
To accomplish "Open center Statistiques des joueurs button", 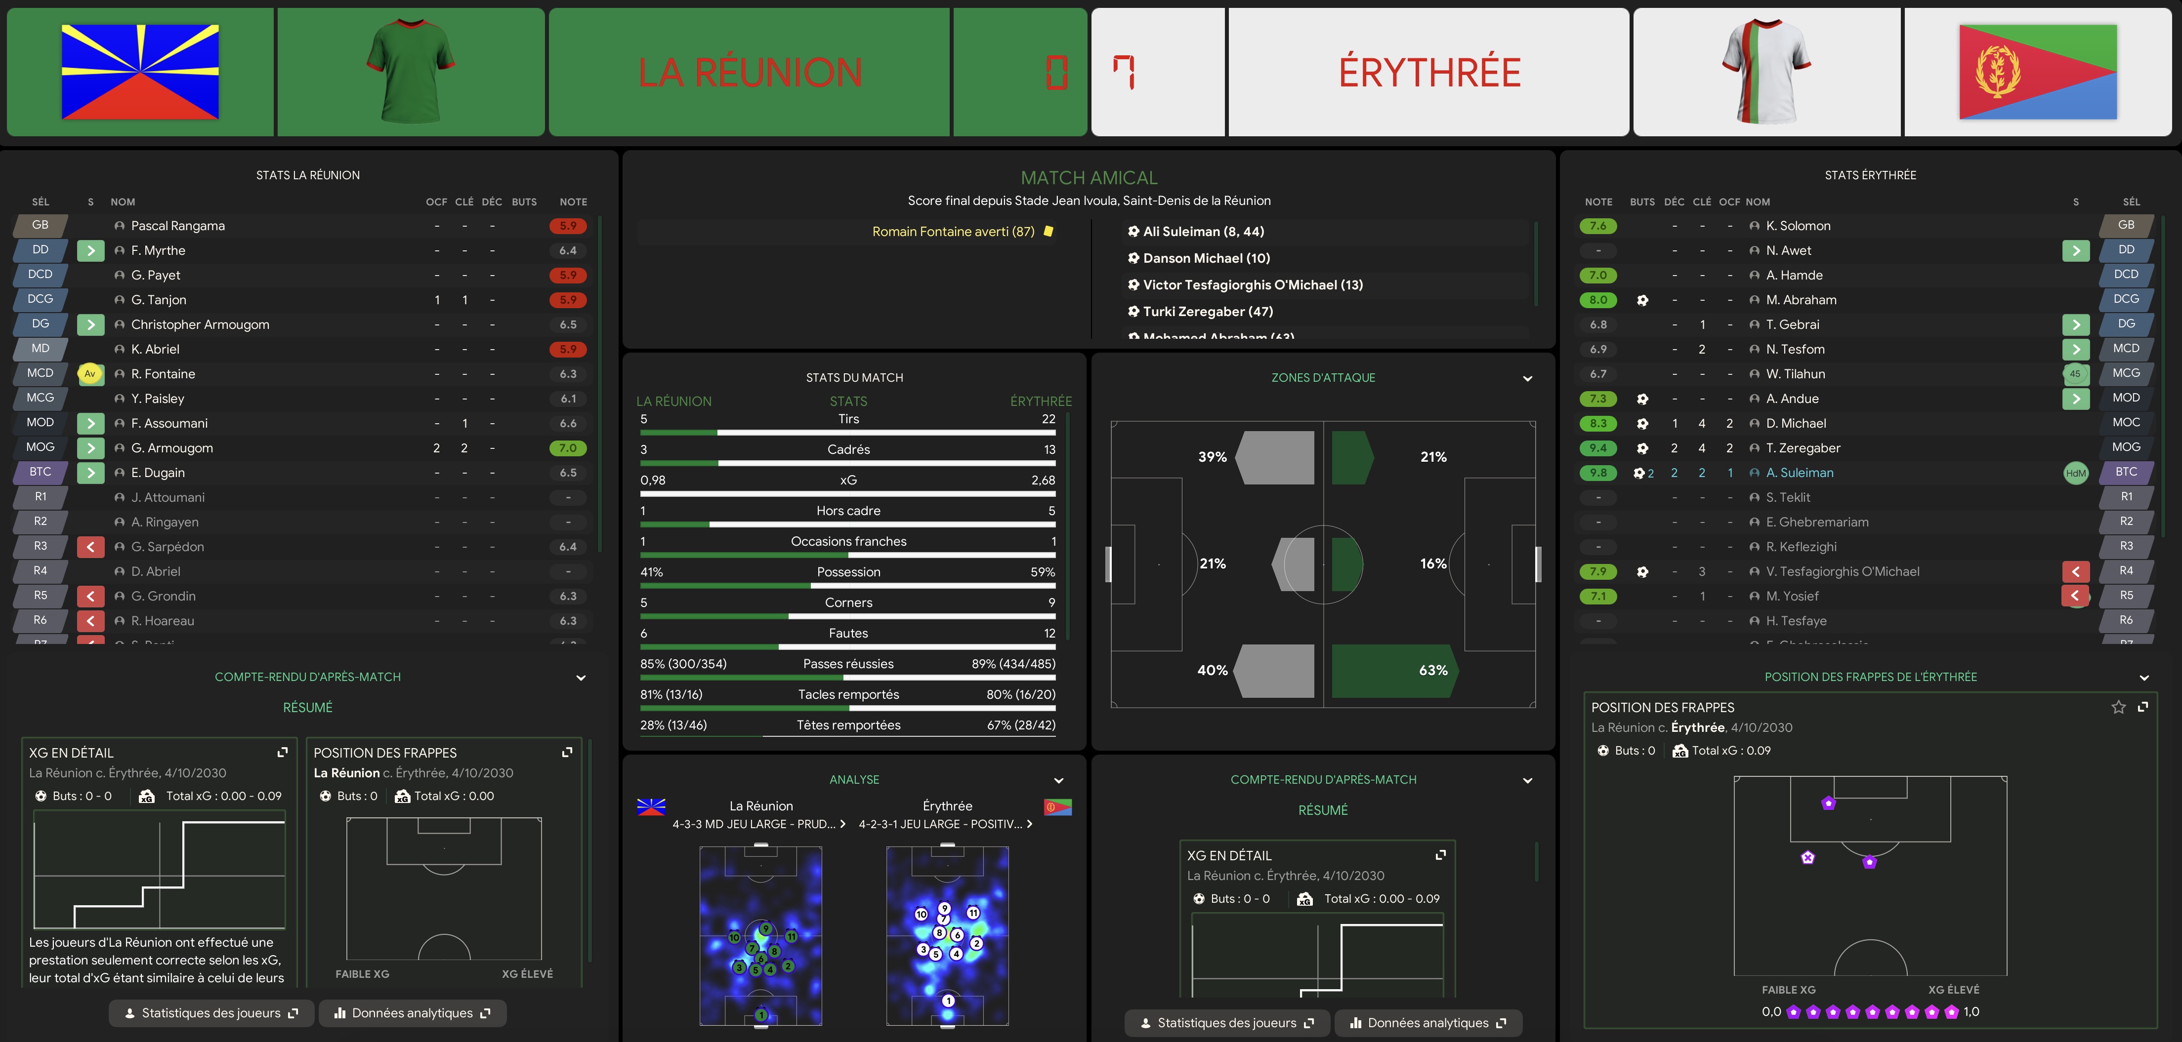I will pos(1227,1023).
